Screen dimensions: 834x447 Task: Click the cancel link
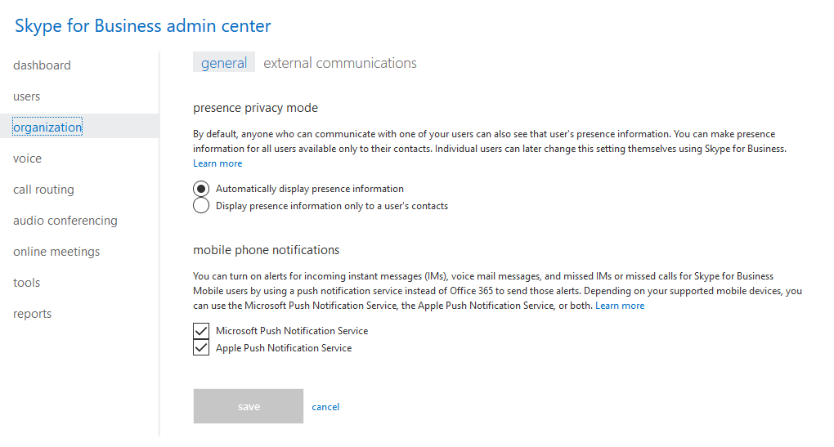point(325,407)
